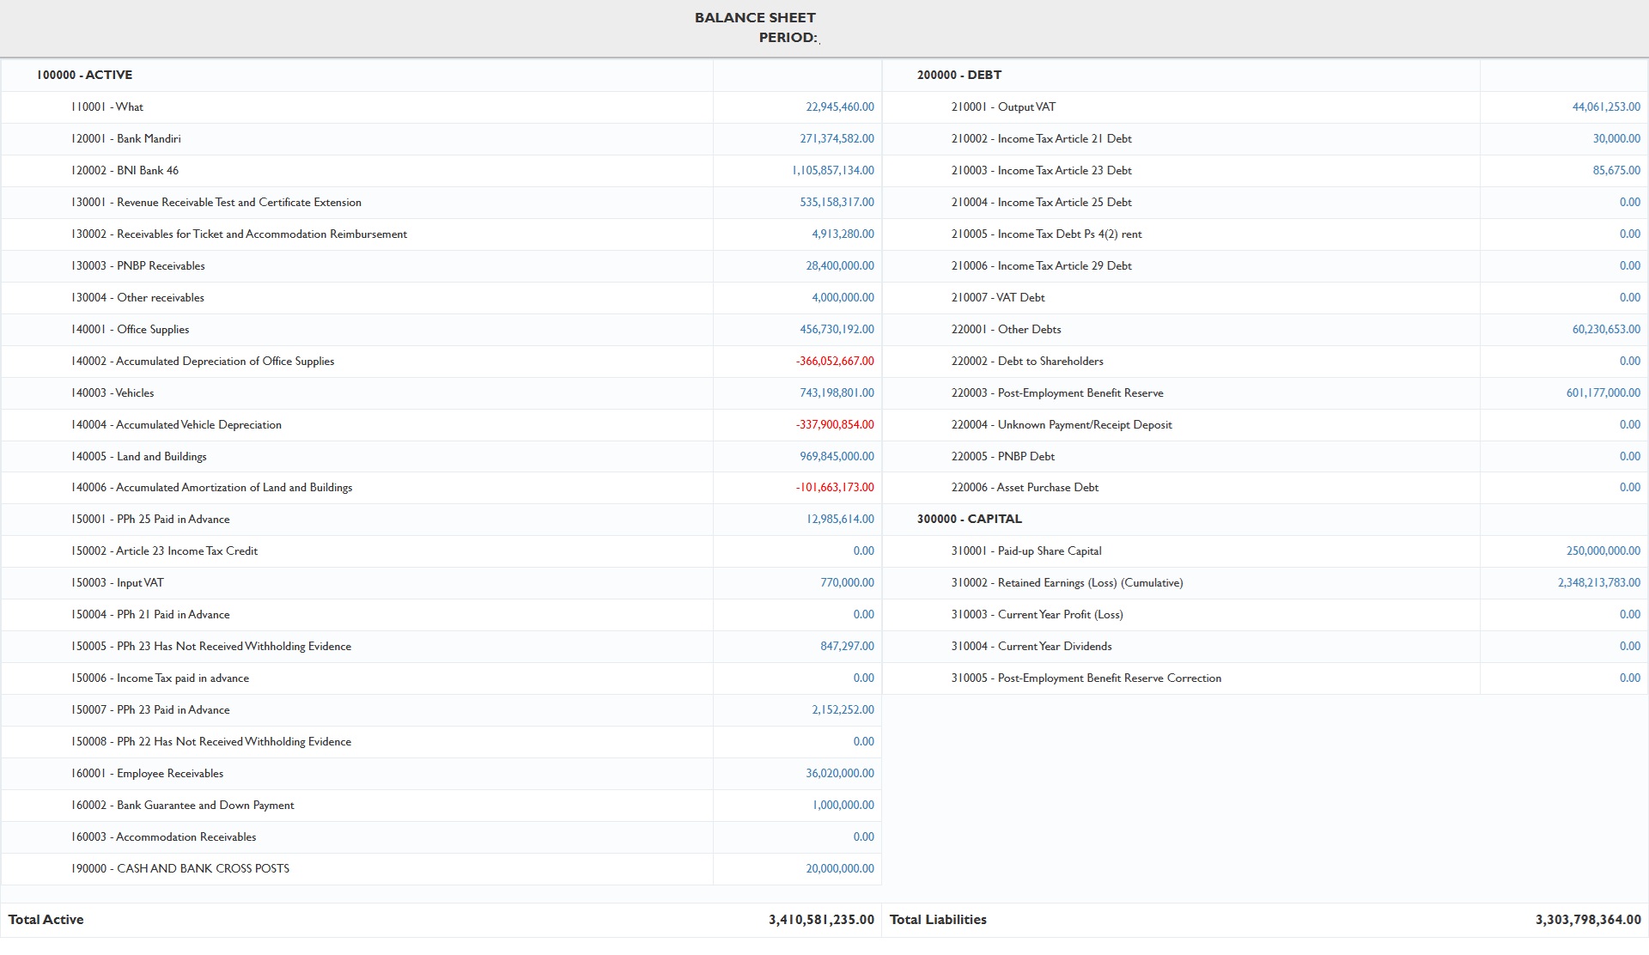
Task: Click 130001 Revenue Receivable Test and Certificate Extension
Action: (216, 203)
